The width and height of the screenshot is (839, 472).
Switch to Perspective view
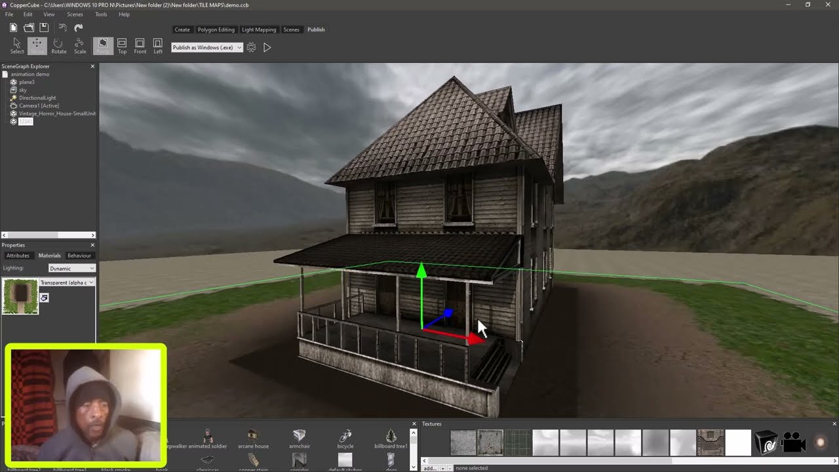pos(103,46)
